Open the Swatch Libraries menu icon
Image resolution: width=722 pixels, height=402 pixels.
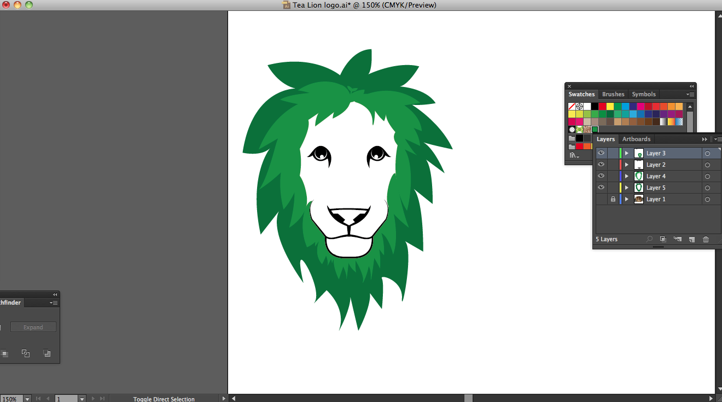tap(573, 155)
